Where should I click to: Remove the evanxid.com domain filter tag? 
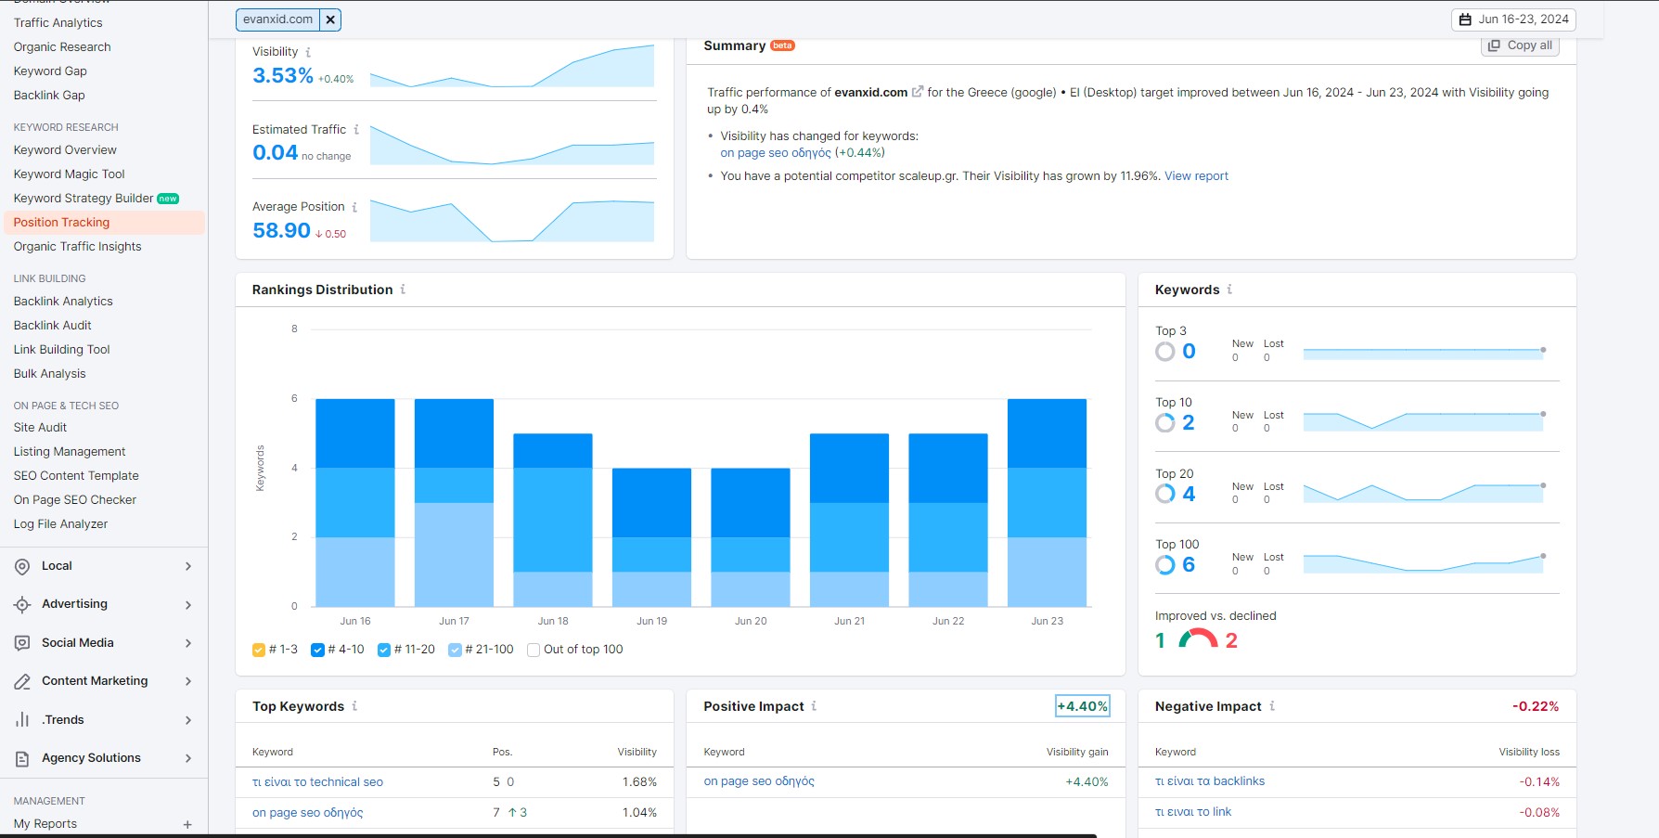tap(330, 19)
